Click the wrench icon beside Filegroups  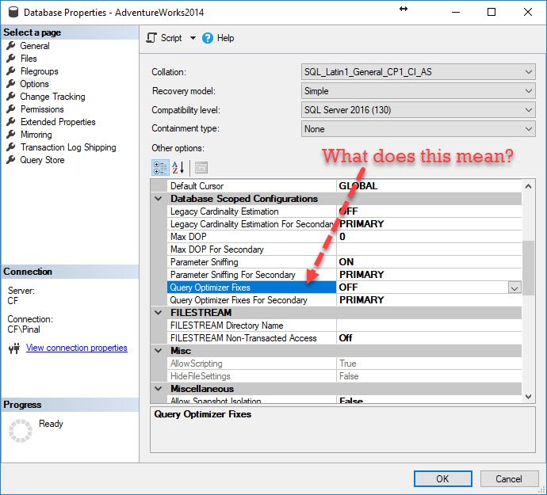(11, 70)
